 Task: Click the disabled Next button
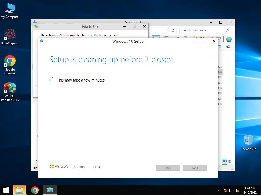pos(195,168)
